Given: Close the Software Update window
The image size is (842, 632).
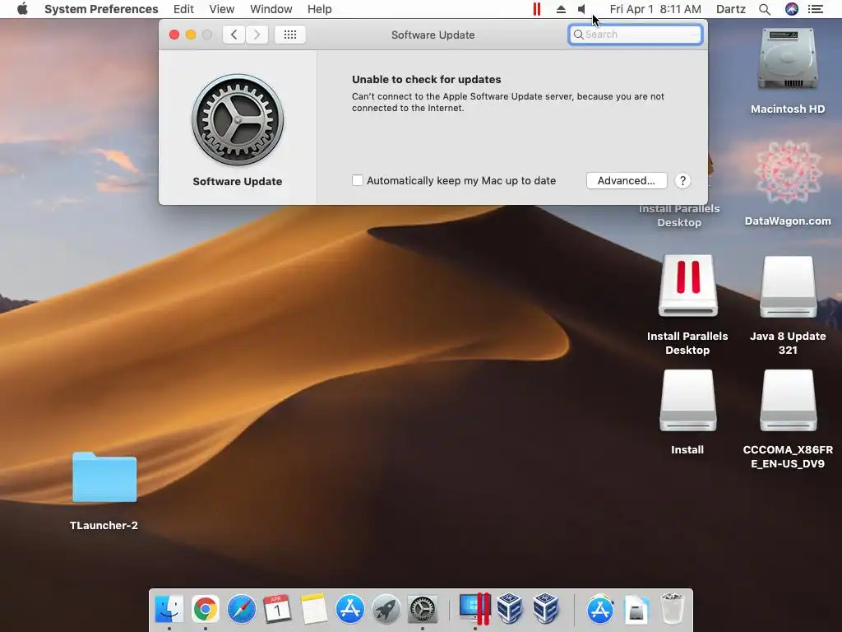Looking at the screenshot, I should click(x=174, y=35).
